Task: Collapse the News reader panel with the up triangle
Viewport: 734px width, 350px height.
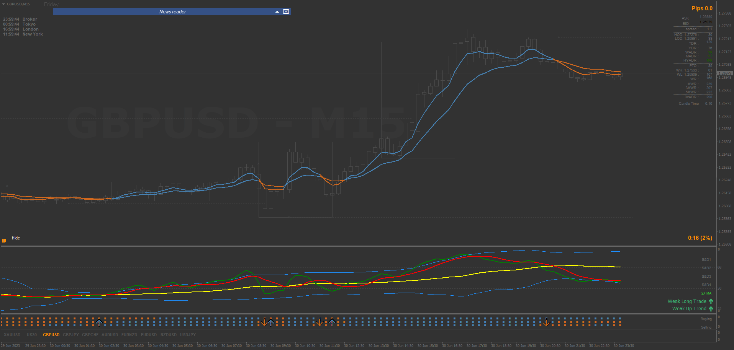Action: click(277, 12)
